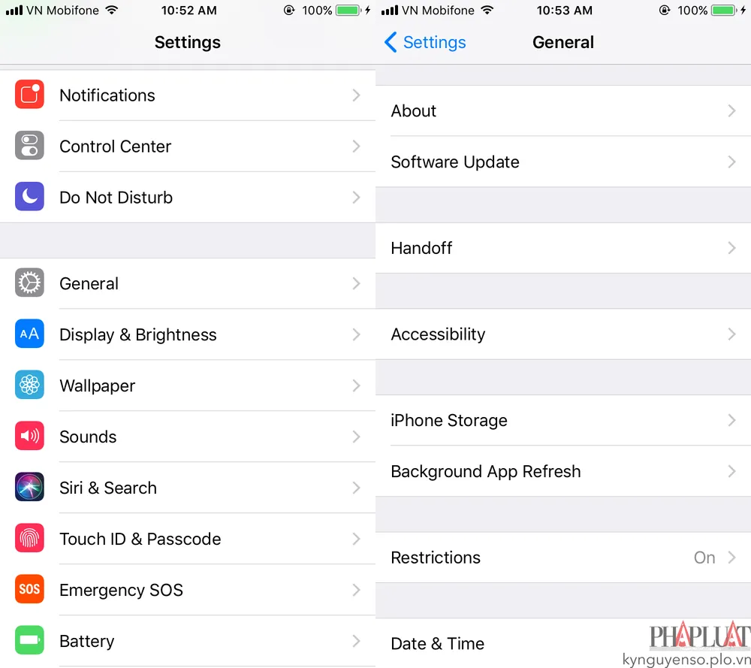Tap the green Battery icon
Screen dimensions: 751x668
click(x=29, y=640)
